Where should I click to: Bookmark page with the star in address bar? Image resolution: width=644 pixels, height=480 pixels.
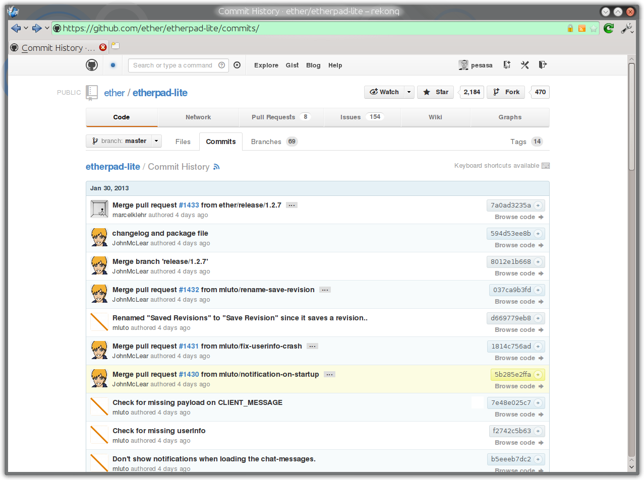[x=594, y=29]
